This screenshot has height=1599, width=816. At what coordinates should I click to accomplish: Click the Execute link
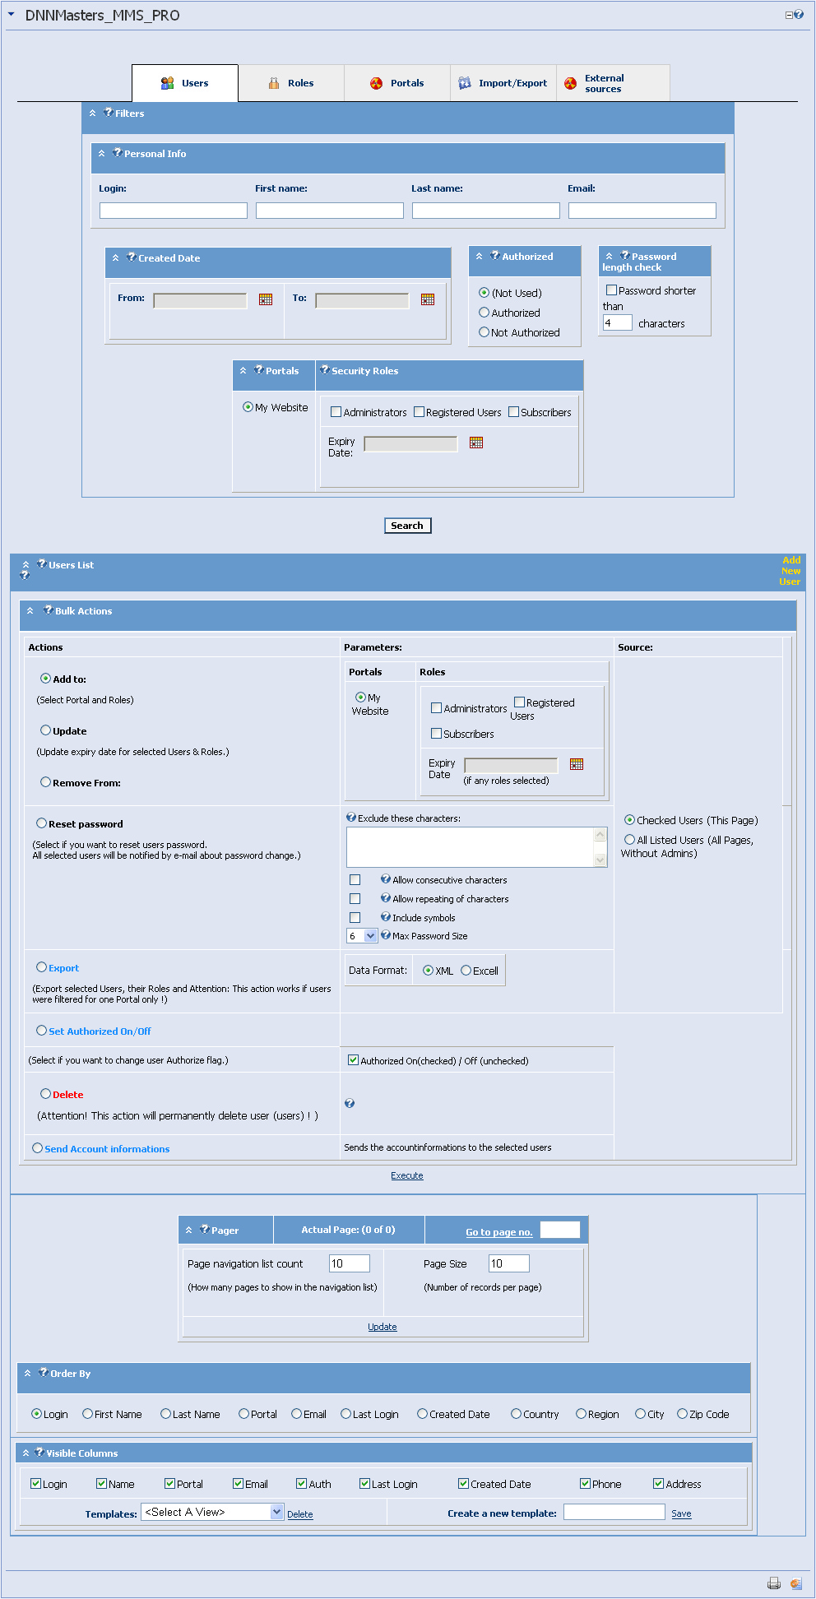[407, 1175]
